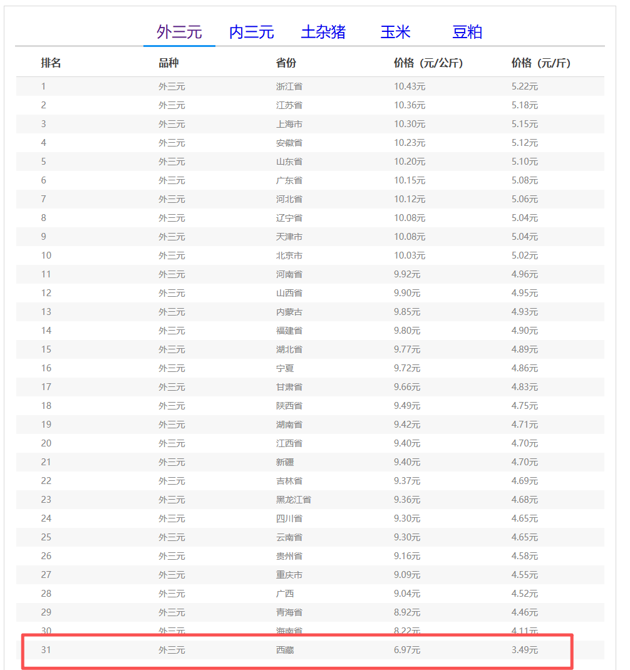Select the 山东省 province cell
The height and width of the screenshot is (670, 630).
(289, 162)
